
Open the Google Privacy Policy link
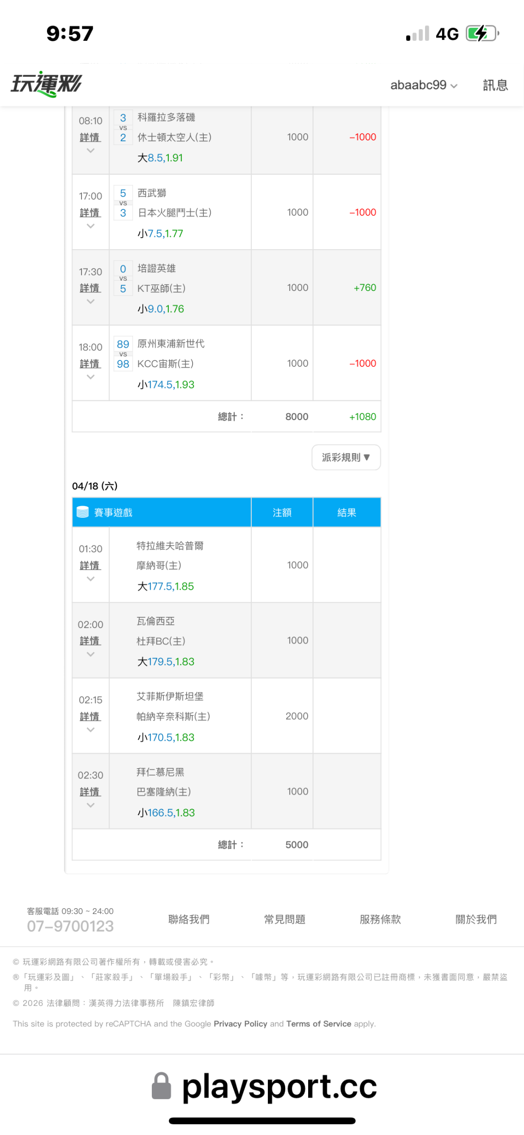(240, 1024)
